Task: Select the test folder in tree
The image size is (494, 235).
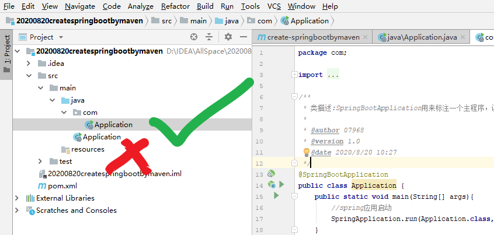Action: click(x=65, y=162)
